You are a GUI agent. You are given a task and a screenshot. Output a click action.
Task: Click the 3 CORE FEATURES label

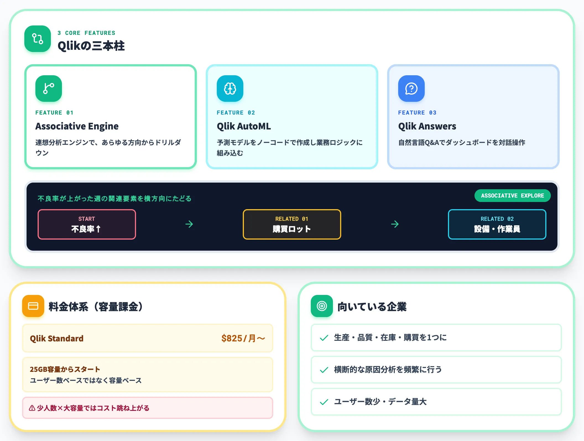pyautogui.click(x=86, y=33)
